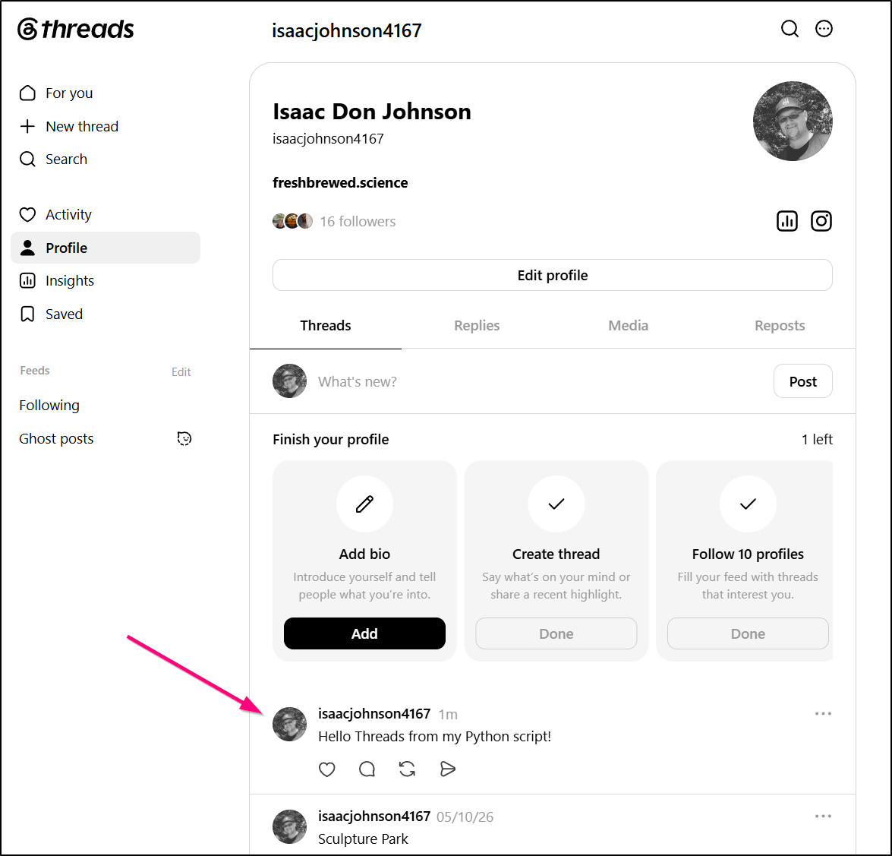
Task: Switch to the Reposts tab
Action: pyautogui.click(x=780, y=326)
